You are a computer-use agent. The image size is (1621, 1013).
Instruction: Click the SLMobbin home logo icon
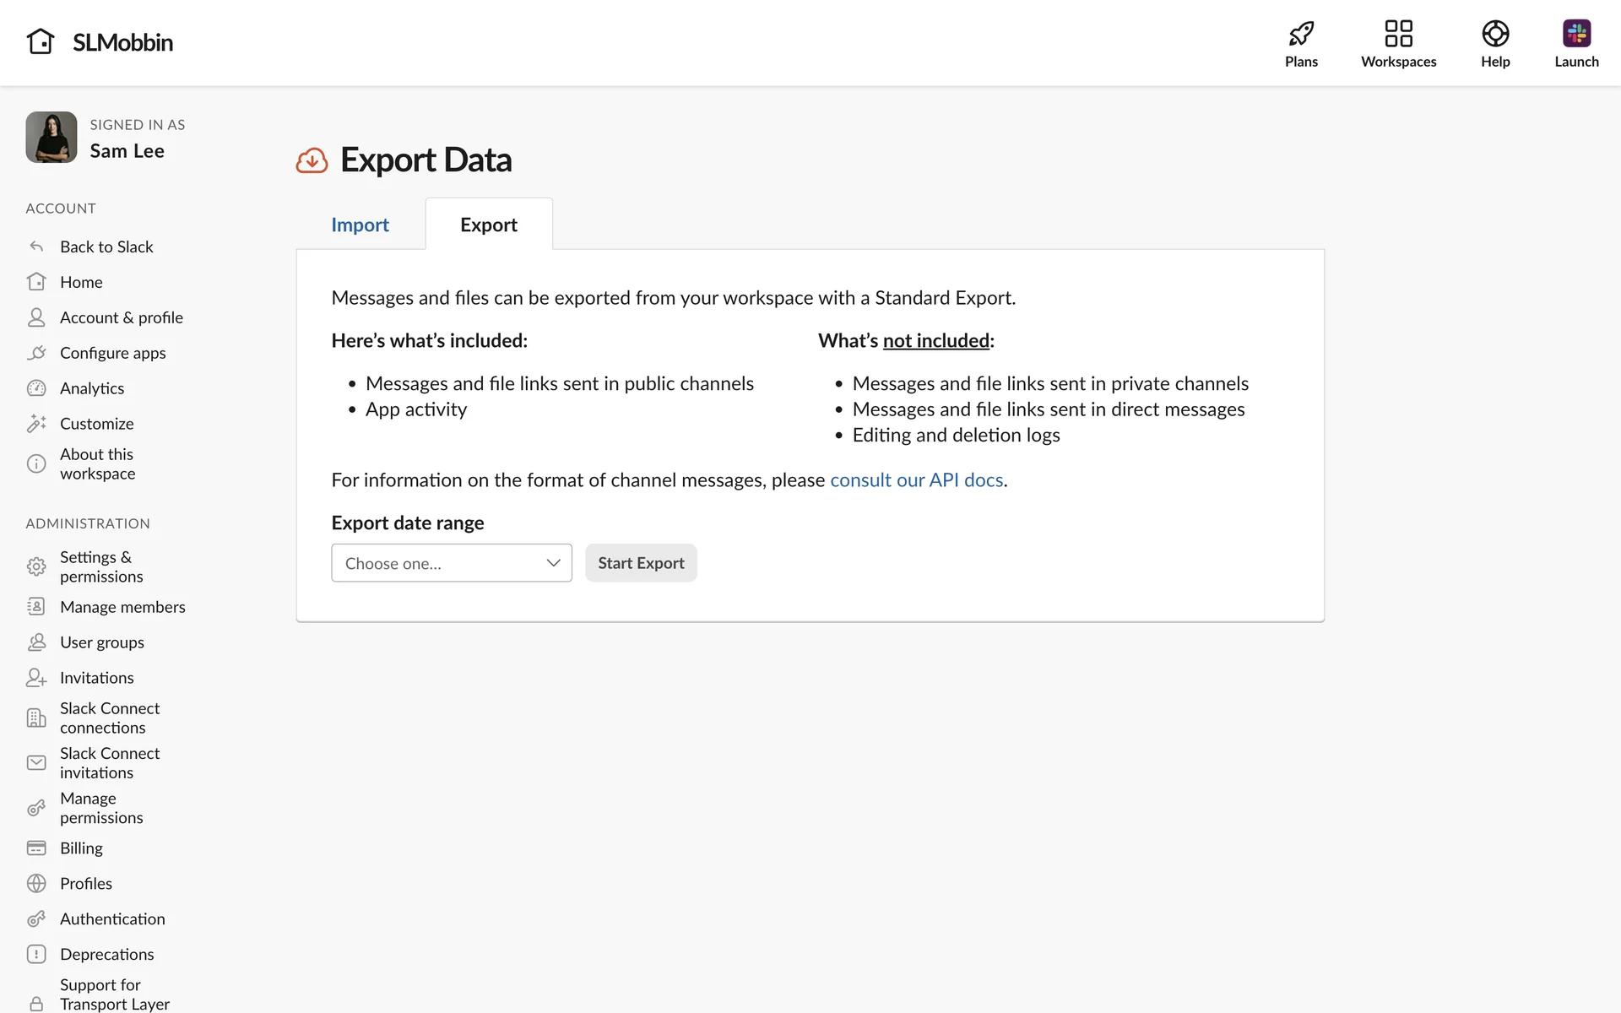pos(41,41)
